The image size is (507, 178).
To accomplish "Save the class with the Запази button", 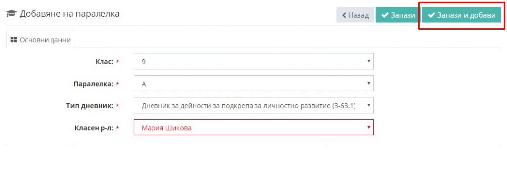I will coord(398,15).
